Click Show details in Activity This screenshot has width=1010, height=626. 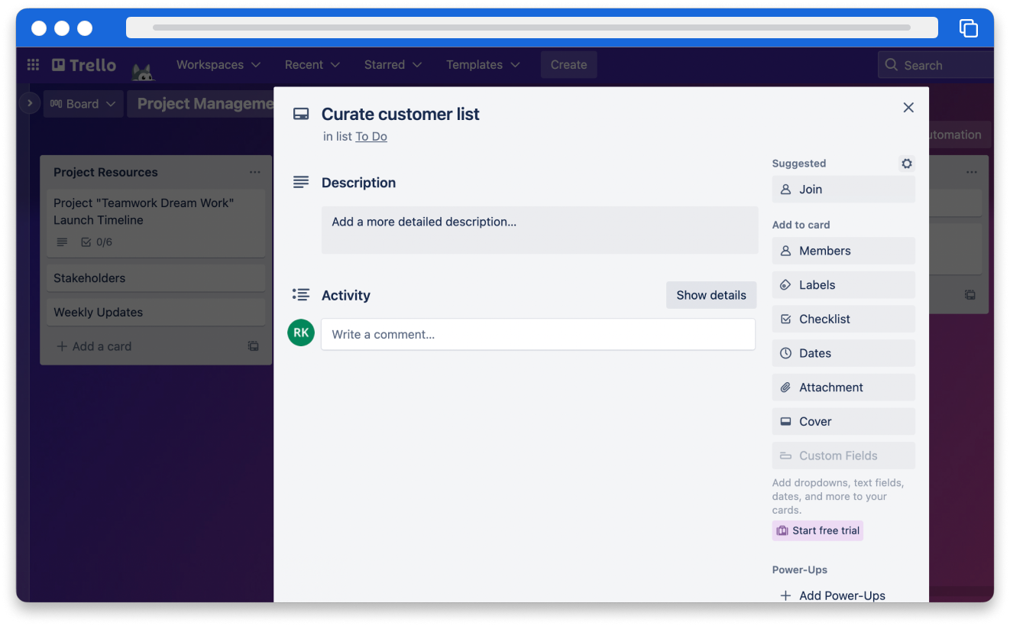[x=711, y=295]
